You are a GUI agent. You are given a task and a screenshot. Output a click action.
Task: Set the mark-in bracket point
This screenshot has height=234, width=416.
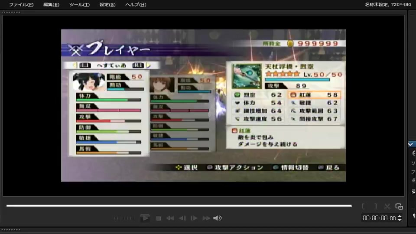pyautogui.click(x=363, y=206)
